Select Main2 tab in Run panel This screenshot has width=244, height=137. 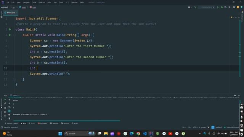point(14,96)
